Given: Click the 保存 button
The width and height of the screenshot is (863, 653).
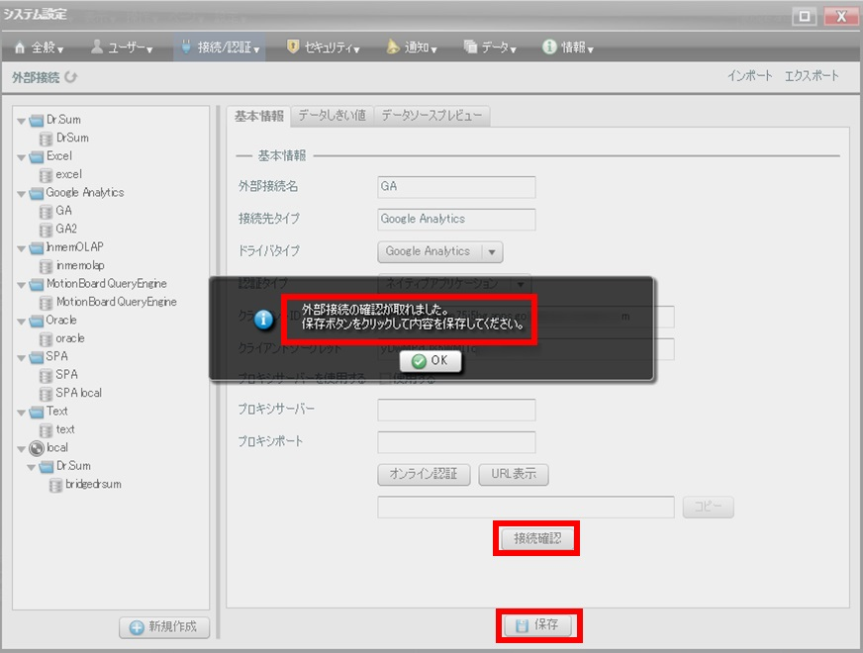Looking at the screenshot, I should 537,625.
